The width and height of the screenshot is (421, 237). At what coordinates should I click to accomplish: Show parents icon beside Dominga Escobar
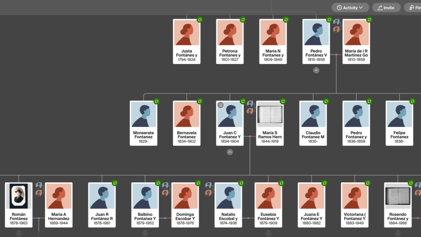click(x=165, y=189)
